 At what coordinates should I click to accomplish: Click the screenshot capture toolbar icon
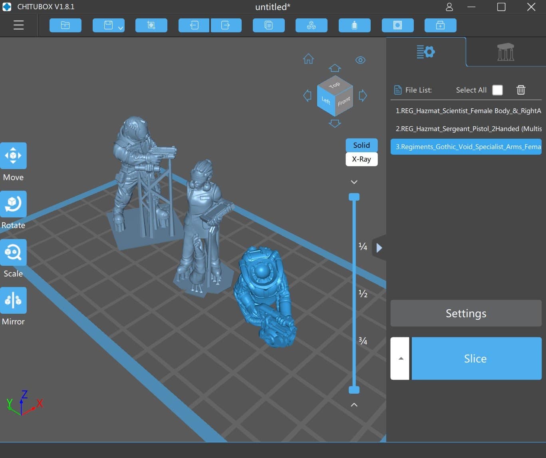tap(151, 25)
